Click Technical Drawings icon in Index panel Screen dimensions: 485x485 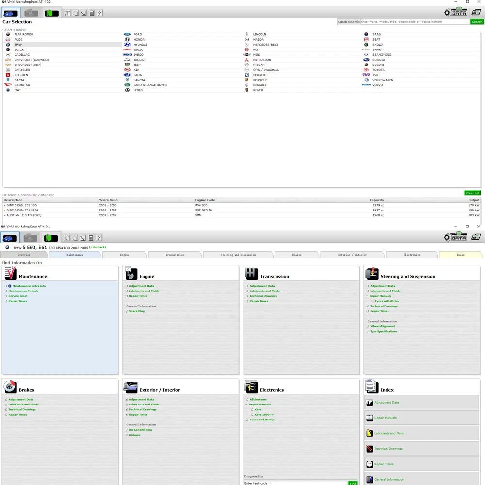370,449
